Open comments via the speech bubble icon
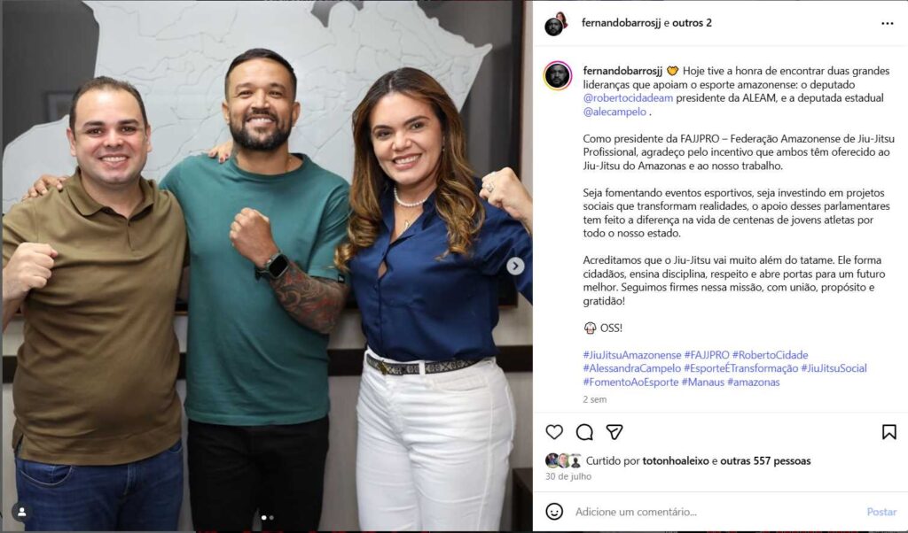The height and width of the screenshot is (533, 908). [584, 432]
